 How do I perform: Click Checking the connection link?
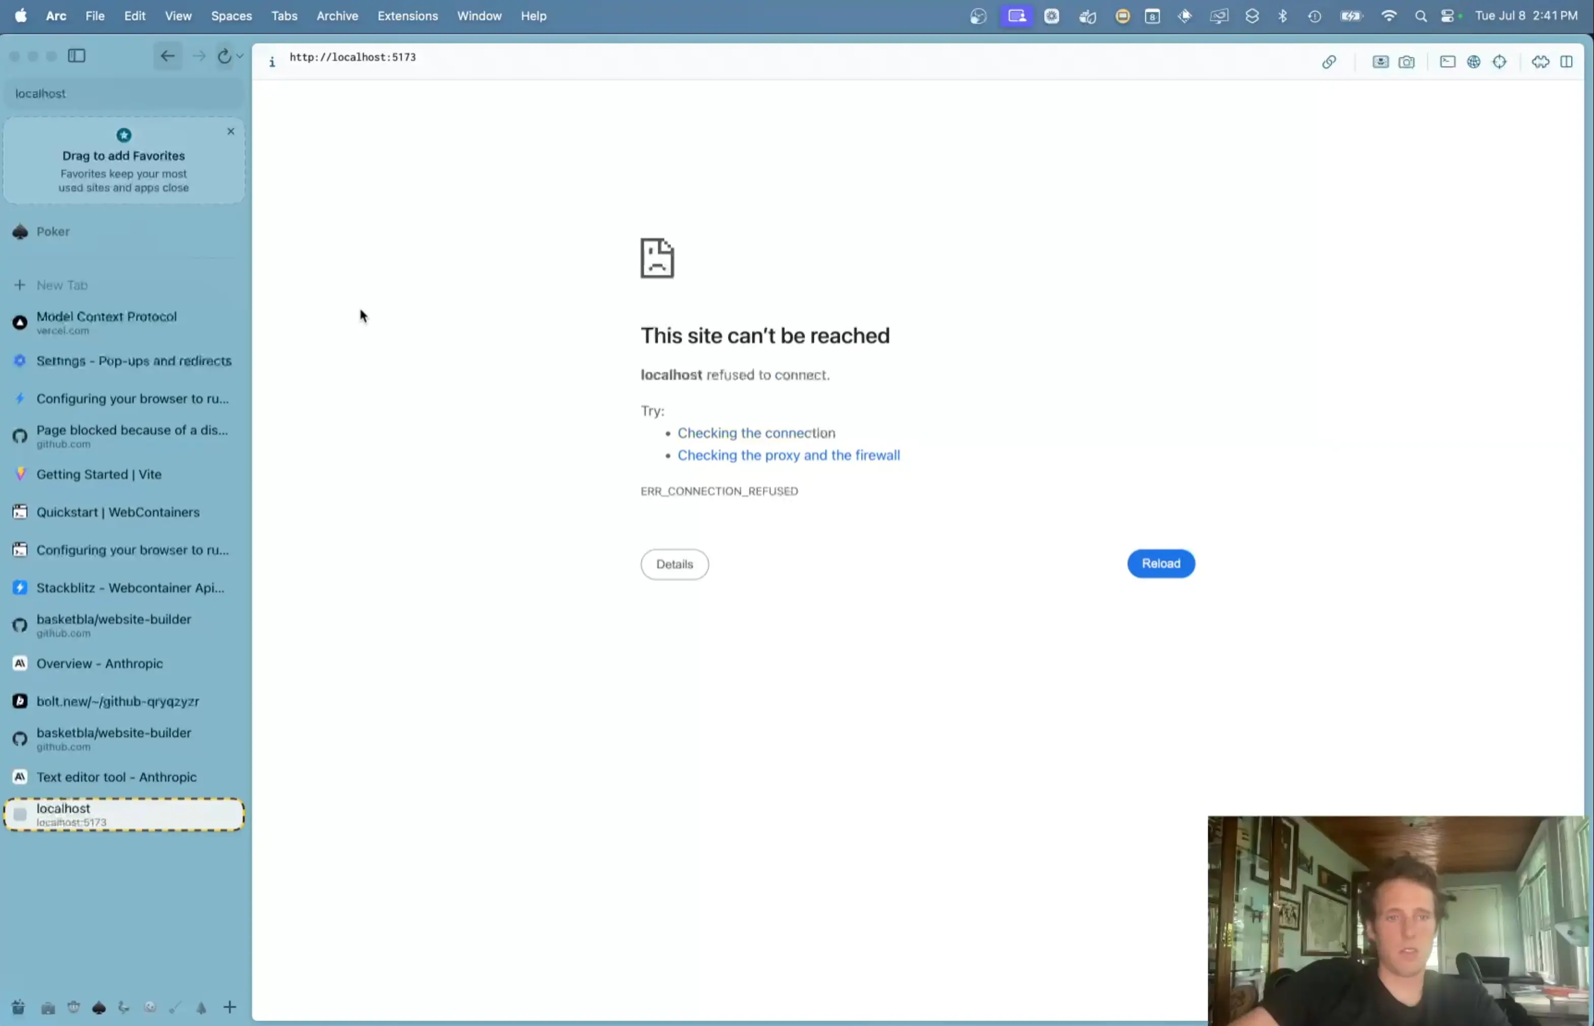(756, 433)
